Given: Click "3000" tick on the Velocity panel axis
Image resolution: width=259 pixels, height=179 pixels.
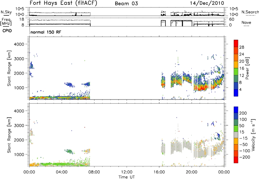Looking at the screenshot, I should pos(19,126).
